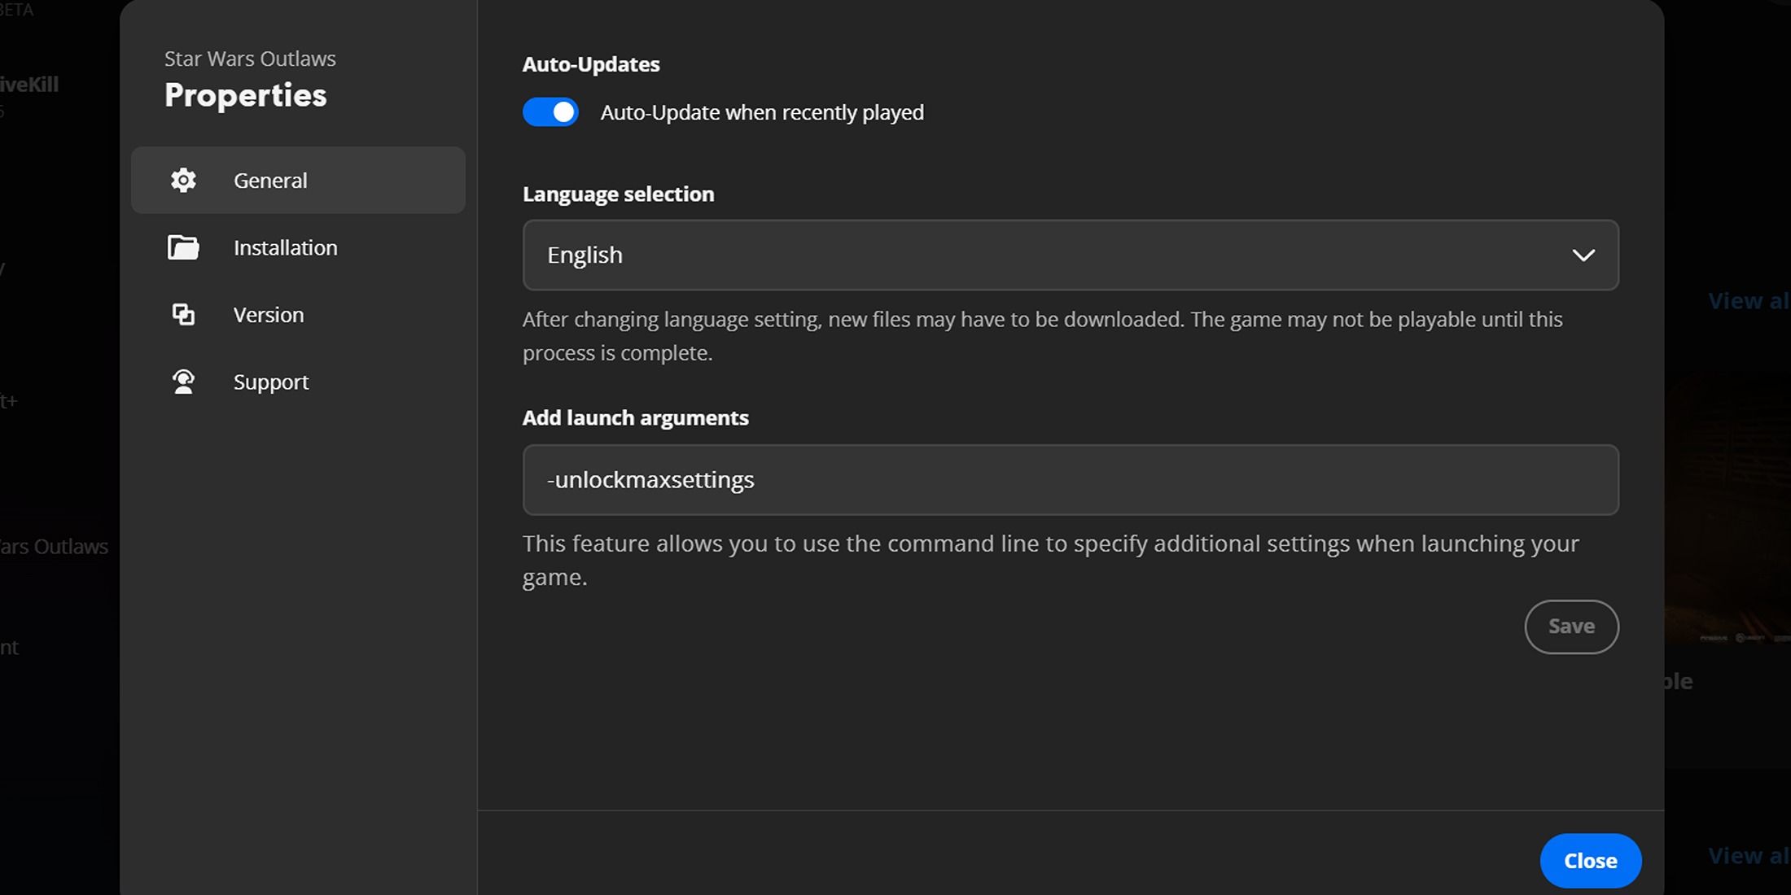This screenshot has width=1791, height=895.
Task: Click the launch arguments input field
Action: tap(1071, 479)
